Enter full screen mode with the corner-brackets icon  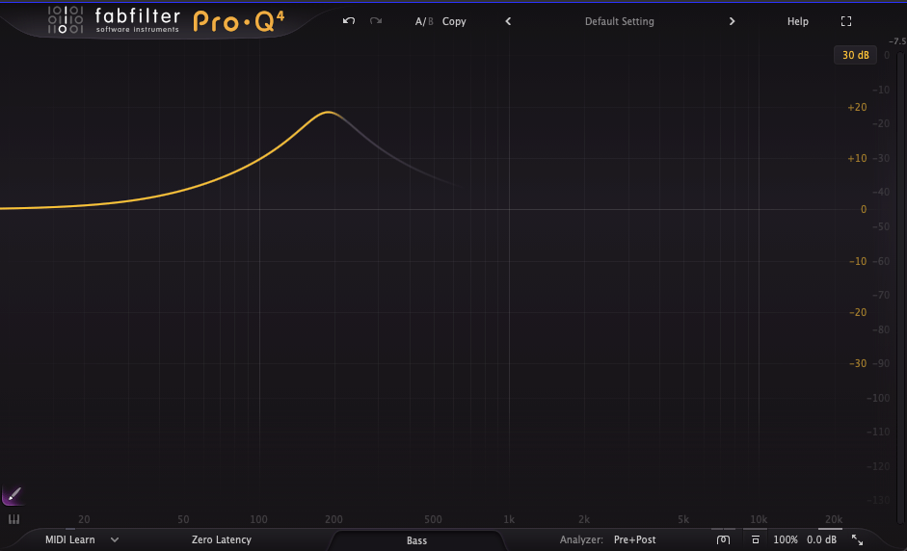pyautogui.click(x=846, y=21)
